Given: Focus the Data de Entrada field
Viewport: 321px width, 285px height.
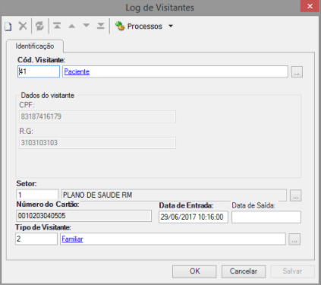Looking at the screenshot, I should point(194,217).
